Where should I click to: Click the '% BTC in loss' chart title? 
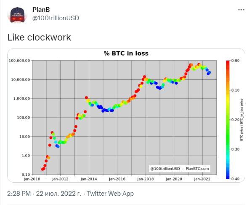click(126, 53)
